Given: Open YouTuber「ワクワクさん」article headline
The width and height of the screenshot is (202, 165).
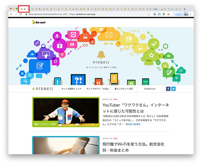Looking at the screenshot, I should click(x=136, y=108).
